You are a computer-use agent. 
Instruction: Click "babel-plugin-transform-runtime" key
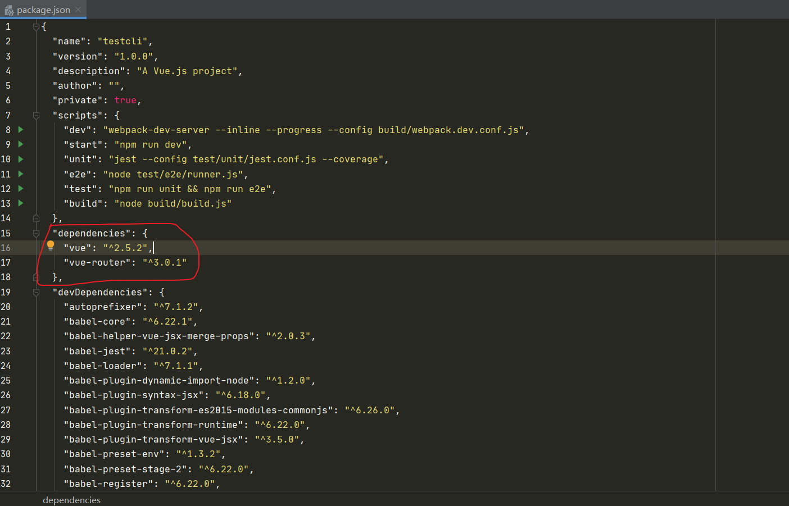[x=153, y=425]
